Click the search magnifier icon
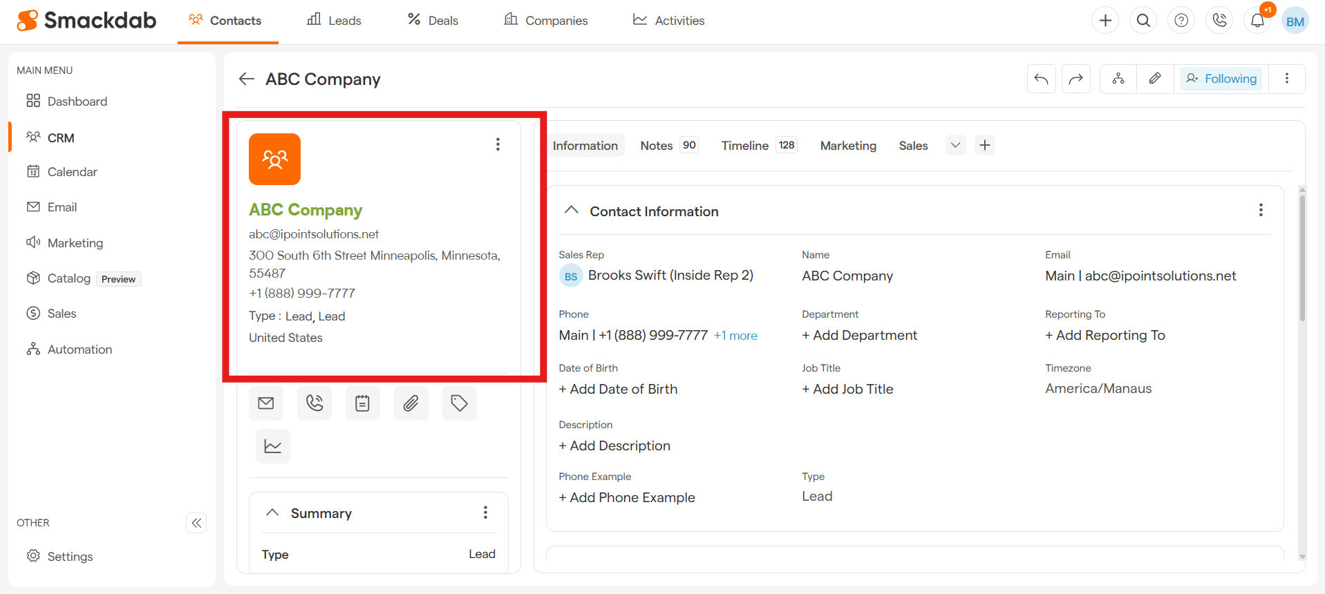Screen dimensions: 1325x594 1143,21
